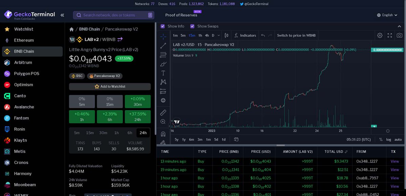The width and height of the screenshot is (406, 196).
Task: Select the 1h stats period
Action: click(x=116, y=133)
